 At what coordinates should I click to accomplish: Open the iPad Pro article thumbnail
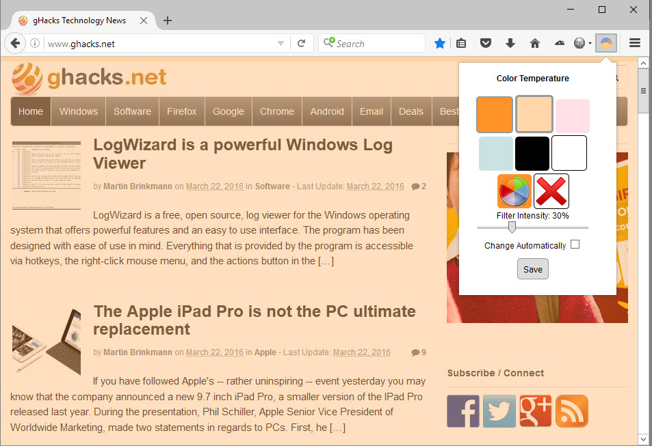[x=47, y=341]
